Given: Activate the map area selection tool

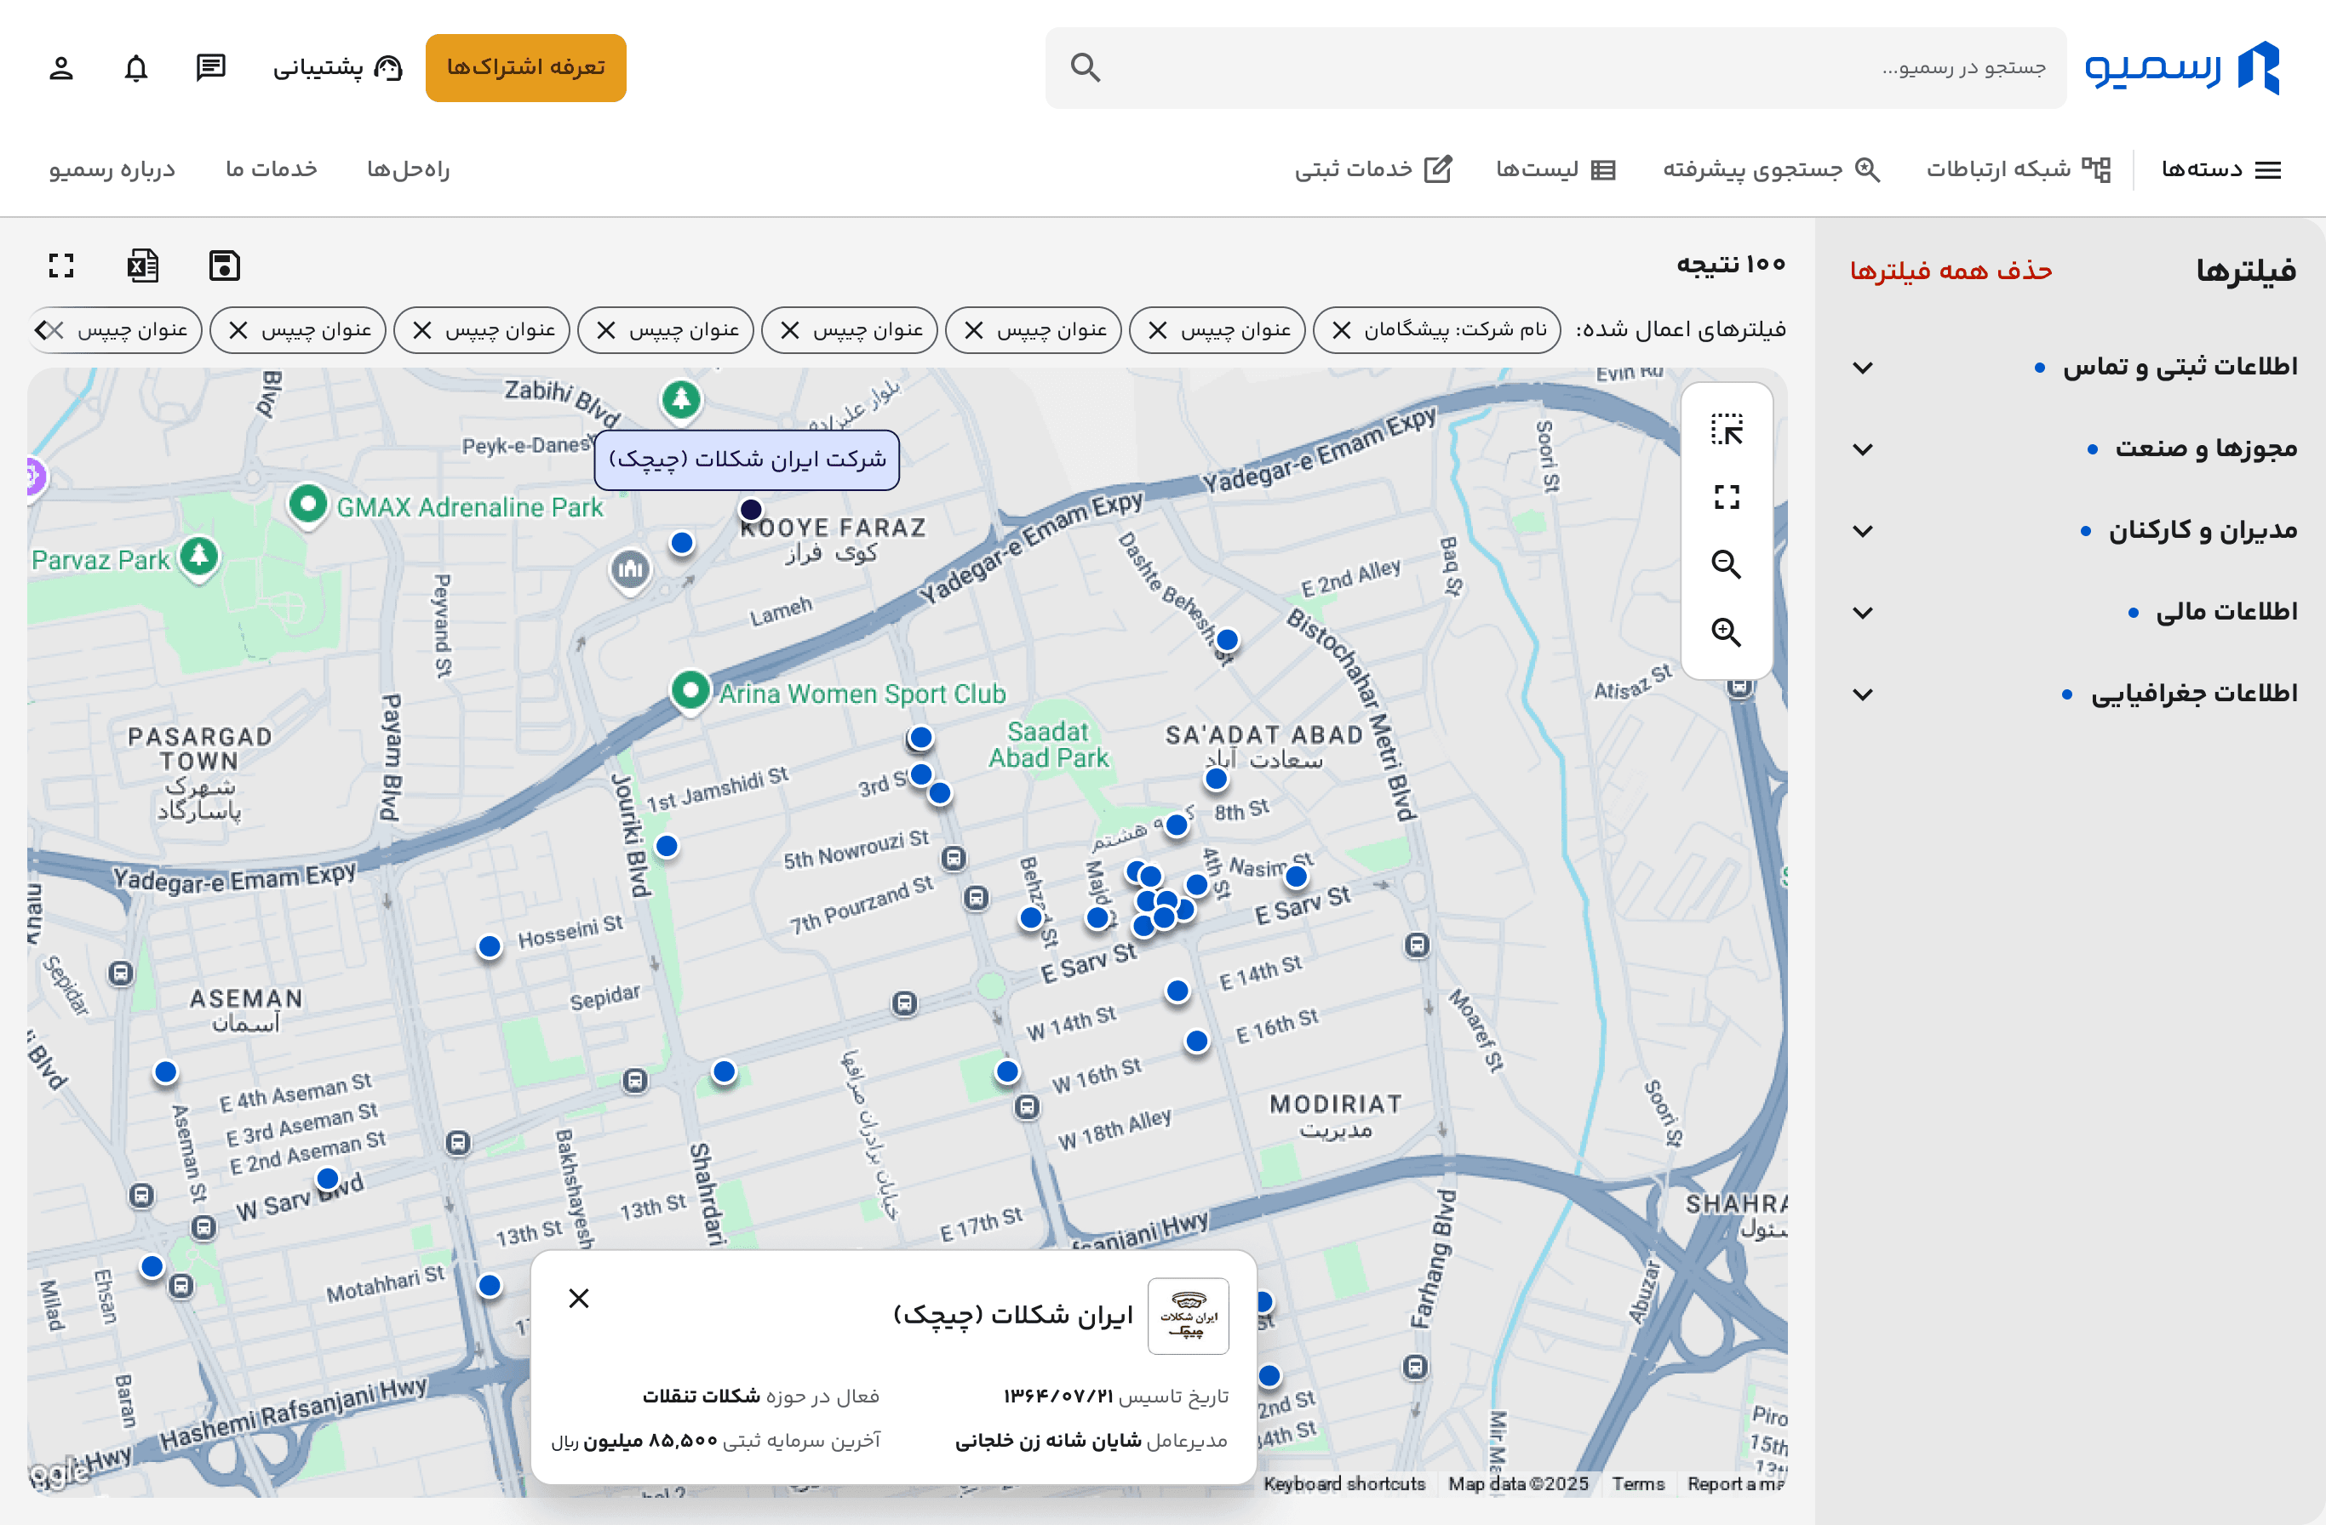Looking at the screenshot, I should click(x=1727, y=430).
